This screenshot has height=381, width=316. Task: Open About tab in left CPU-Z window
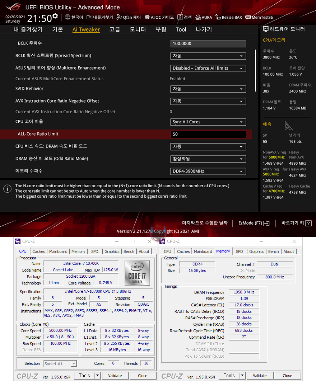[x=144, y=251]
